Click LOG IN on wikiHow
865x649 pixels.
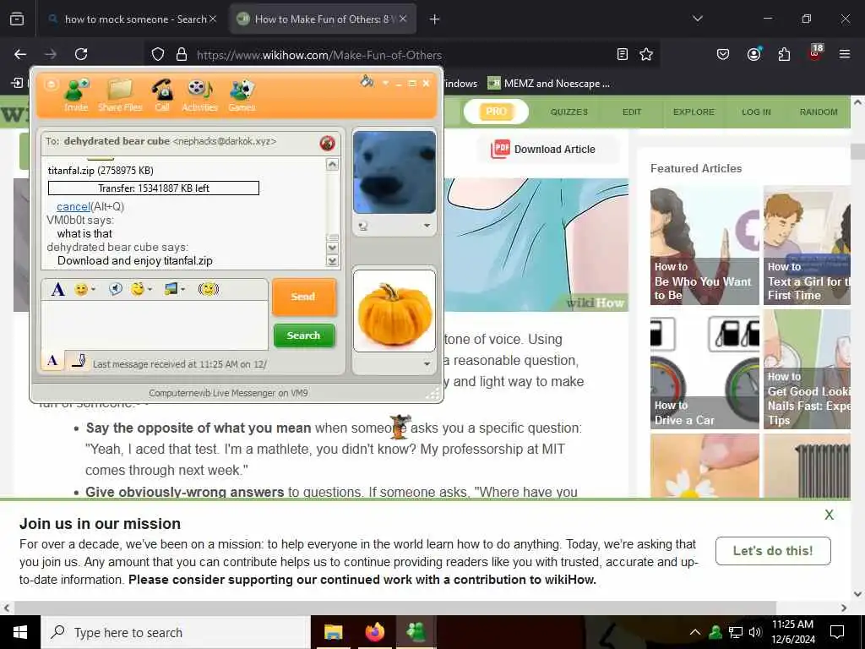(756, 112)
